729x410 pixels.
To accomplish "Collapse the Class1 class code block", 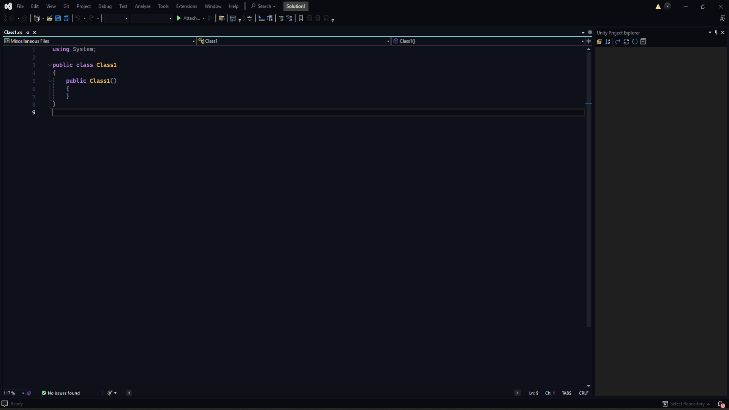I will [x=50, y=65].
